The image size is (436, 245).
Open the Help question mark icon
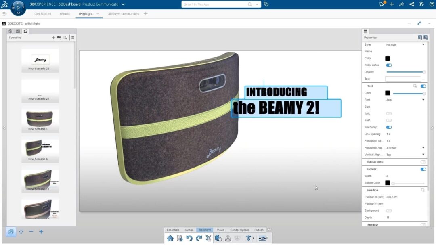click(x=432, y=4)
